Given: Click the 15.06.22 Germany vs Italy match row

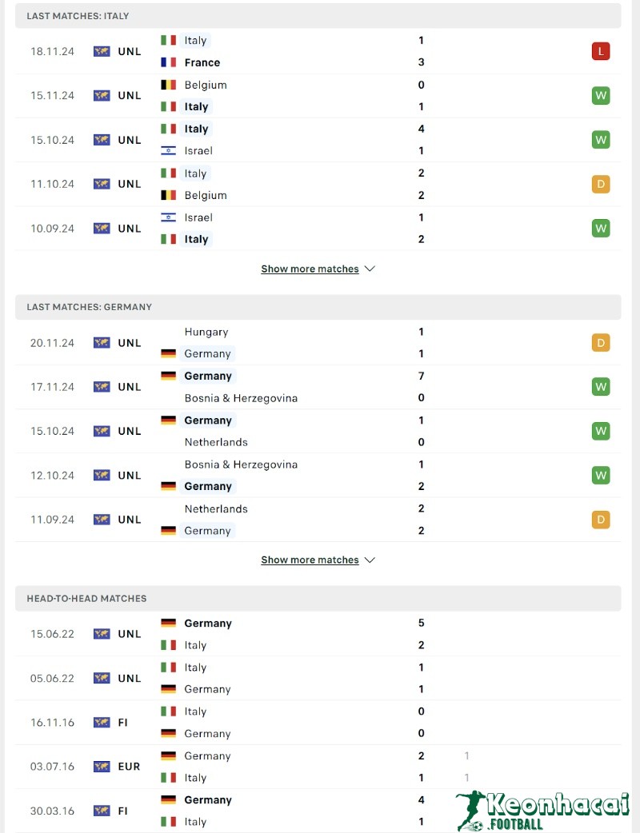Looking at the screenshot, I should (320, 633).
